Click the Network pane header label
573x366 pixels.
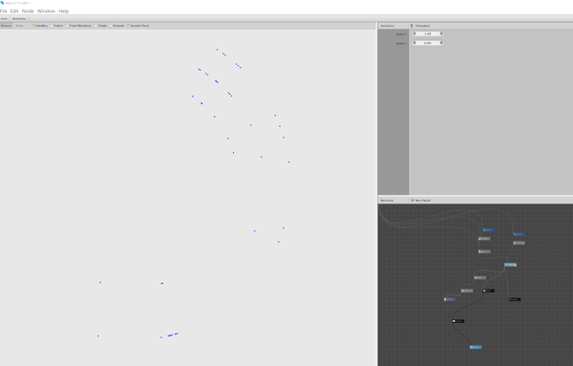(x=387, y=201)
